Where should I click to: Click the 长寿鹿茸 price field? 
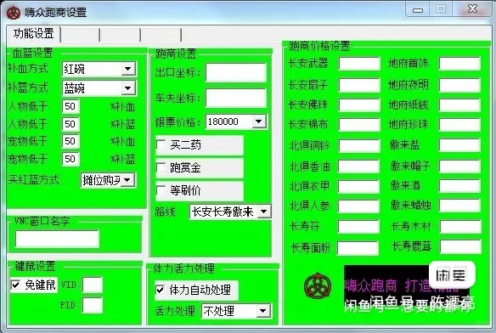460,246
